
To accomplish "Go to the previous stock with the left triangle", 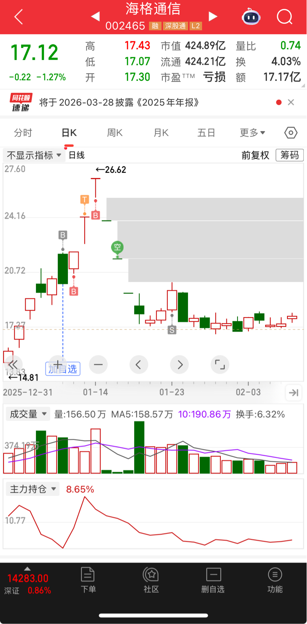I will [95, 16].
